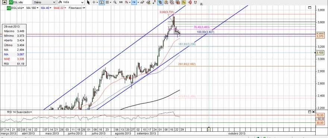Click the icon right of the eraser
328x138 pixels.
148,2
